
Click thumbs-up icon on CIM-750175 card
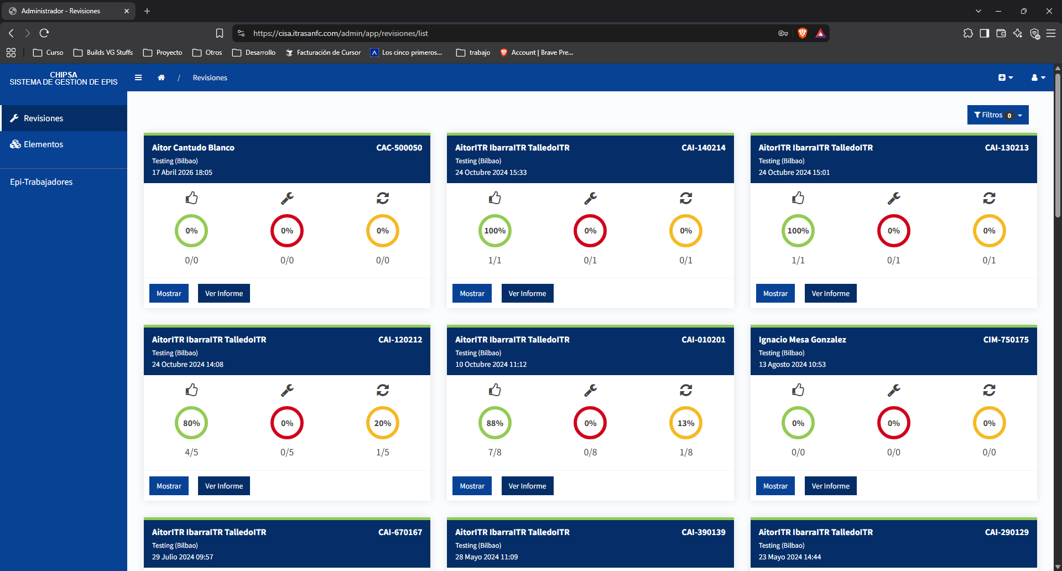tap(798, 390)
